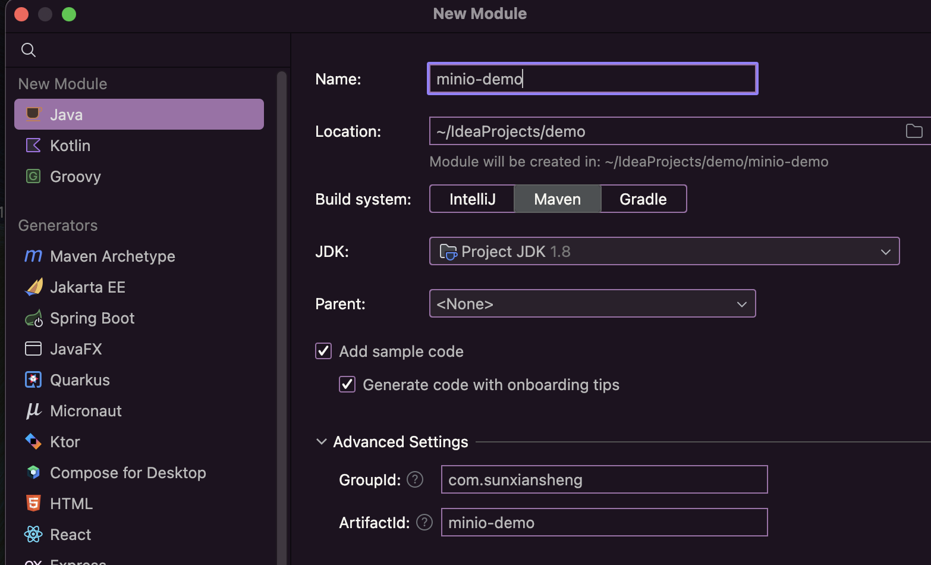This screenshot has width=931, height=565.
Task: Select the HTML generator
Action: point(139,503)
